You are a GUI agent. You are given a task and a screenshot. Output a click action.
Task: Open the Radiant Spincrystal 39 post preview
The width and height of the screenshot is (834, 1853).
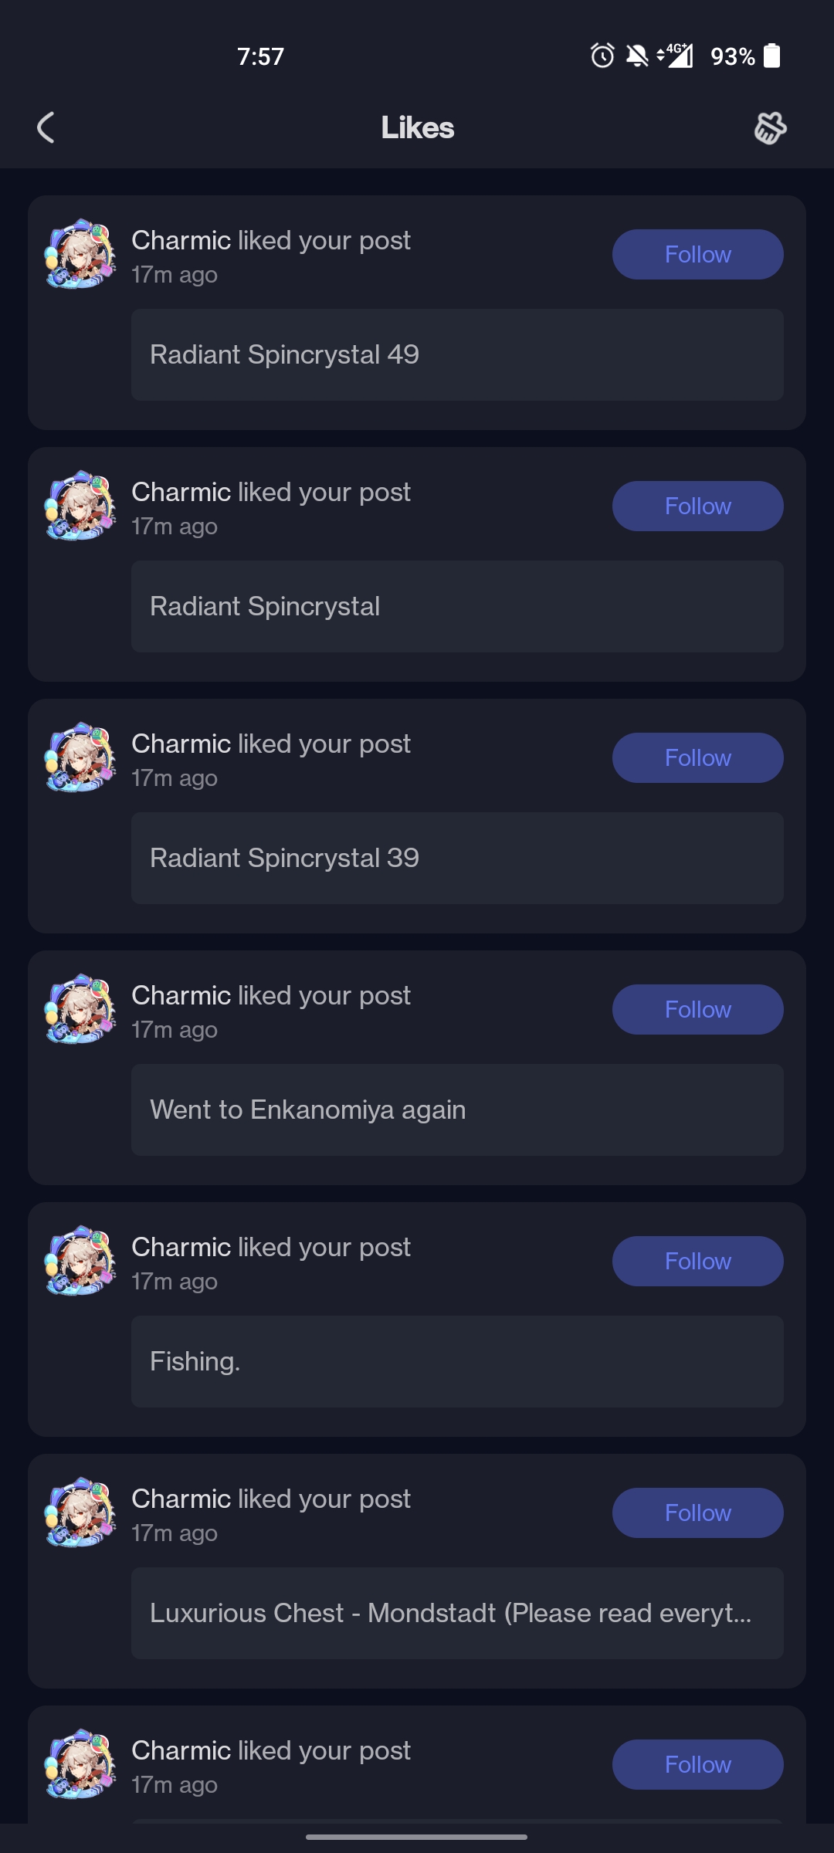(457, 858)
